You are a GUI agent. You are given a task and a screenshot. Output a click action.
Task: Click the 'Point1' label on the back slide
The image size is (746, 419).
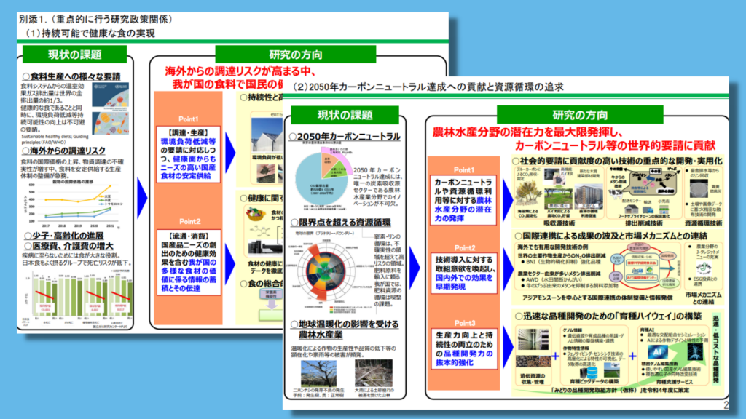[x=189, y=119]
